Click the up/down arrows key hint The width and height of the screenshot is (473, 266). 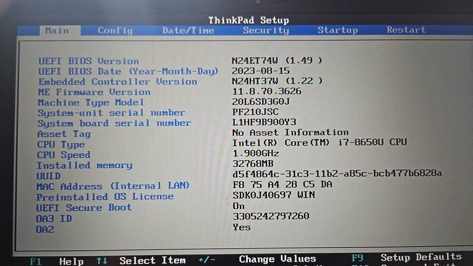point(102,261)
